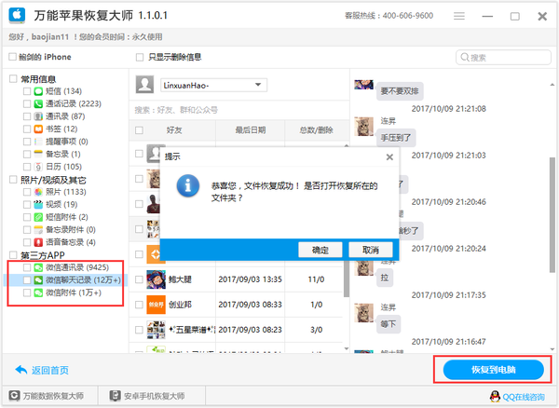Click the QQ penguin icon
This screenshot has width=559, height=408.
[x=495, y=396]
